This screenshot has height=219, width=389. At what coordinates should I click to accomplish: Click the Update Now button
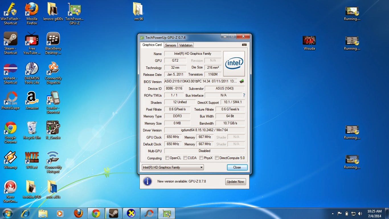pyautogui.click(x=236, y=182)
